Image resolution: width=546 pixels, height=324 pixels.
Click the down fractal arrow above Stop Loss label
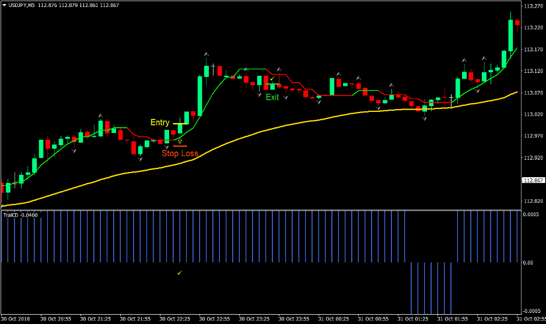pos(167,146)
